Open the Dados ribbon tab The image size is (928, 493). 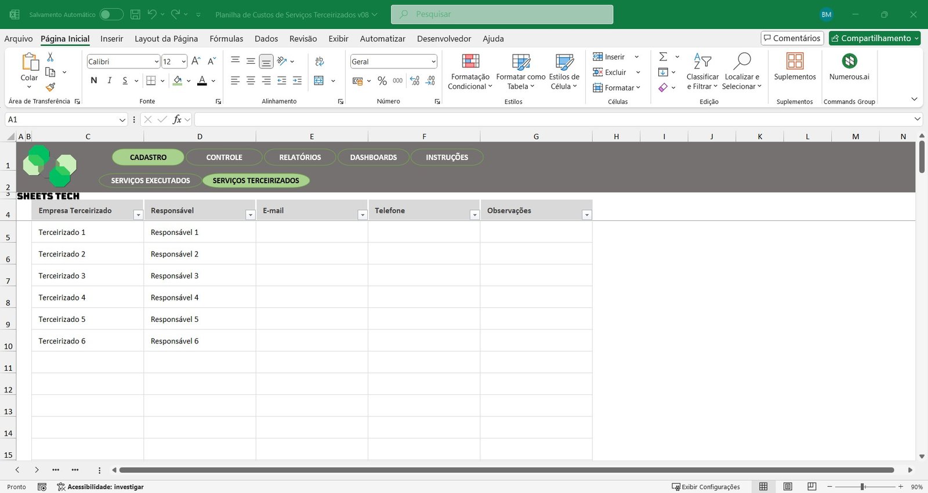pyautogui.click(x=266, y=39)
